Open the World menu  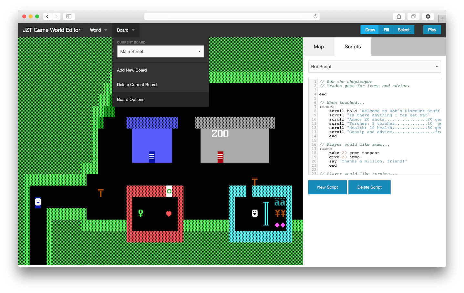98,30
